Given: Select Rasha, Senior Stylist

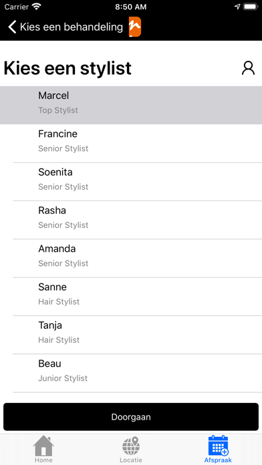Looking at the screenshot, I should [x=131, y=220].
